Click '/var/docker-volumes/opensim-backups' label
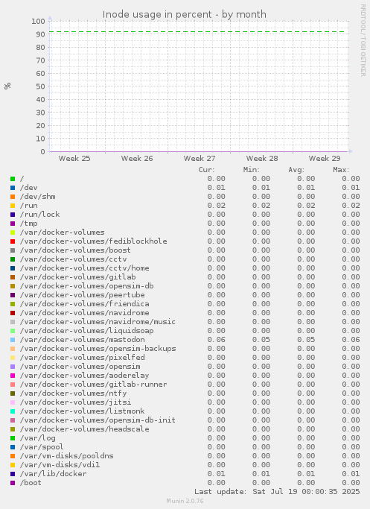Screen dimensions: 370x509 (x=98, y=348)
